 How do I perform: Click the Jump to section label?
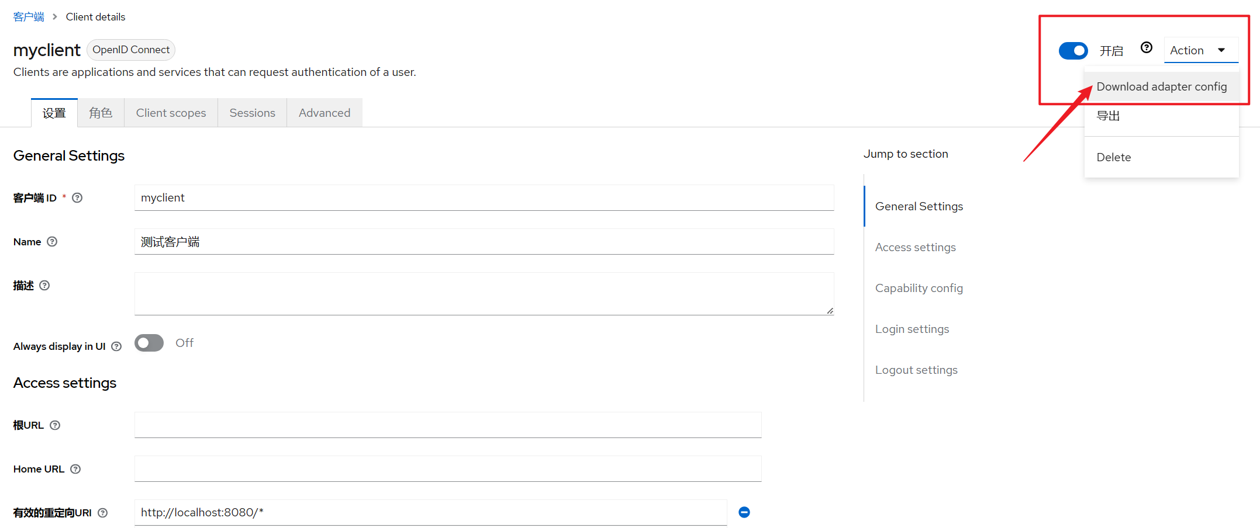pyautogui.click(x=906, y=154)
